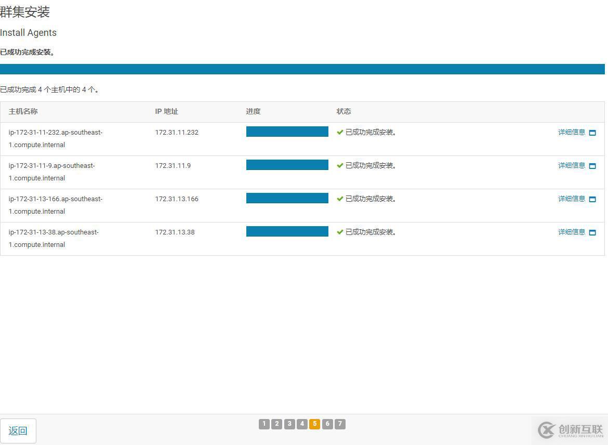Open 详细信息 link for 172.31.13.166
The height and width of the screenshot is (445, 608).
click(572, 199)
